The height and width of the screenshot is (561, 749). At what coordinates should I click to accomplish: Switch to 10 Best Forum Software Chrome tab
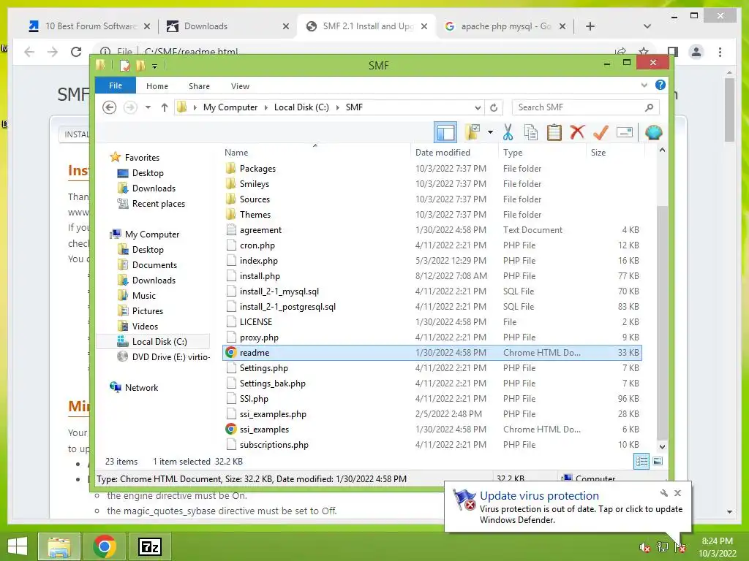89,26
